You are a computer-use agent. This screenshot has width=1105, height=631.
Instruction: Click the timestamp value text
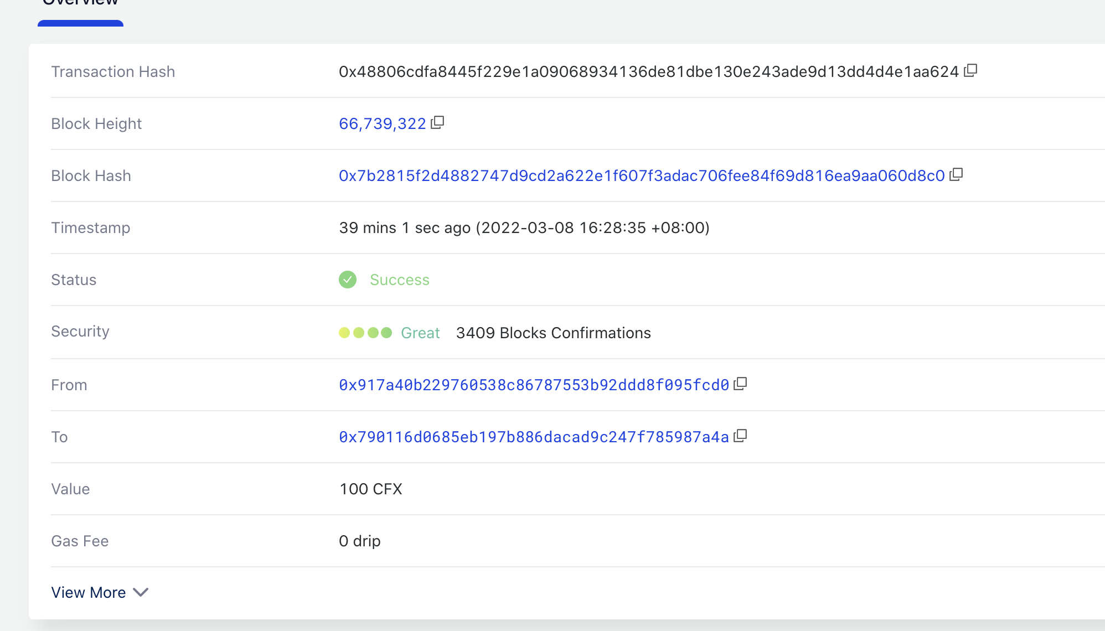[x=524, y=227]
